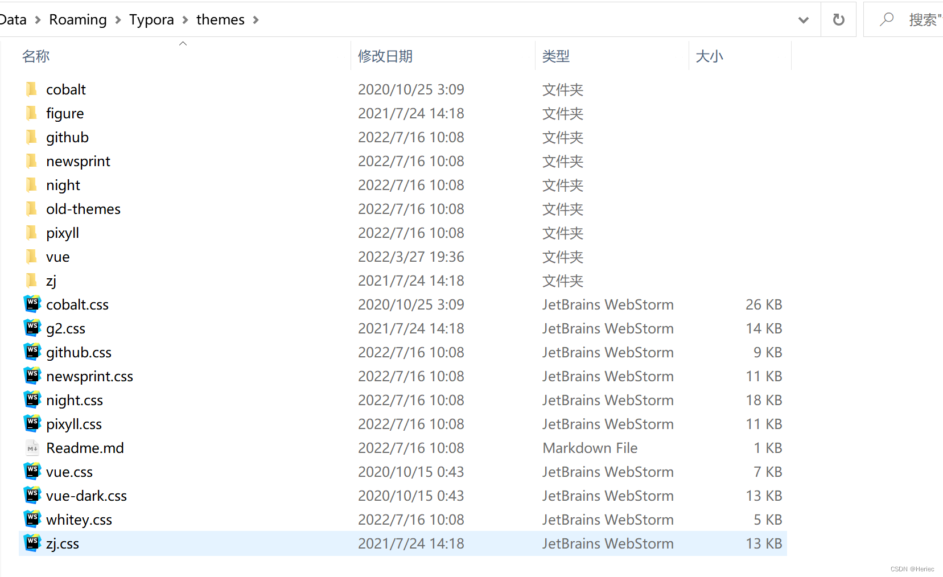Screen dimensions: 943x577
Task: Select the Readme.md file name
Action: pos(85,448)
